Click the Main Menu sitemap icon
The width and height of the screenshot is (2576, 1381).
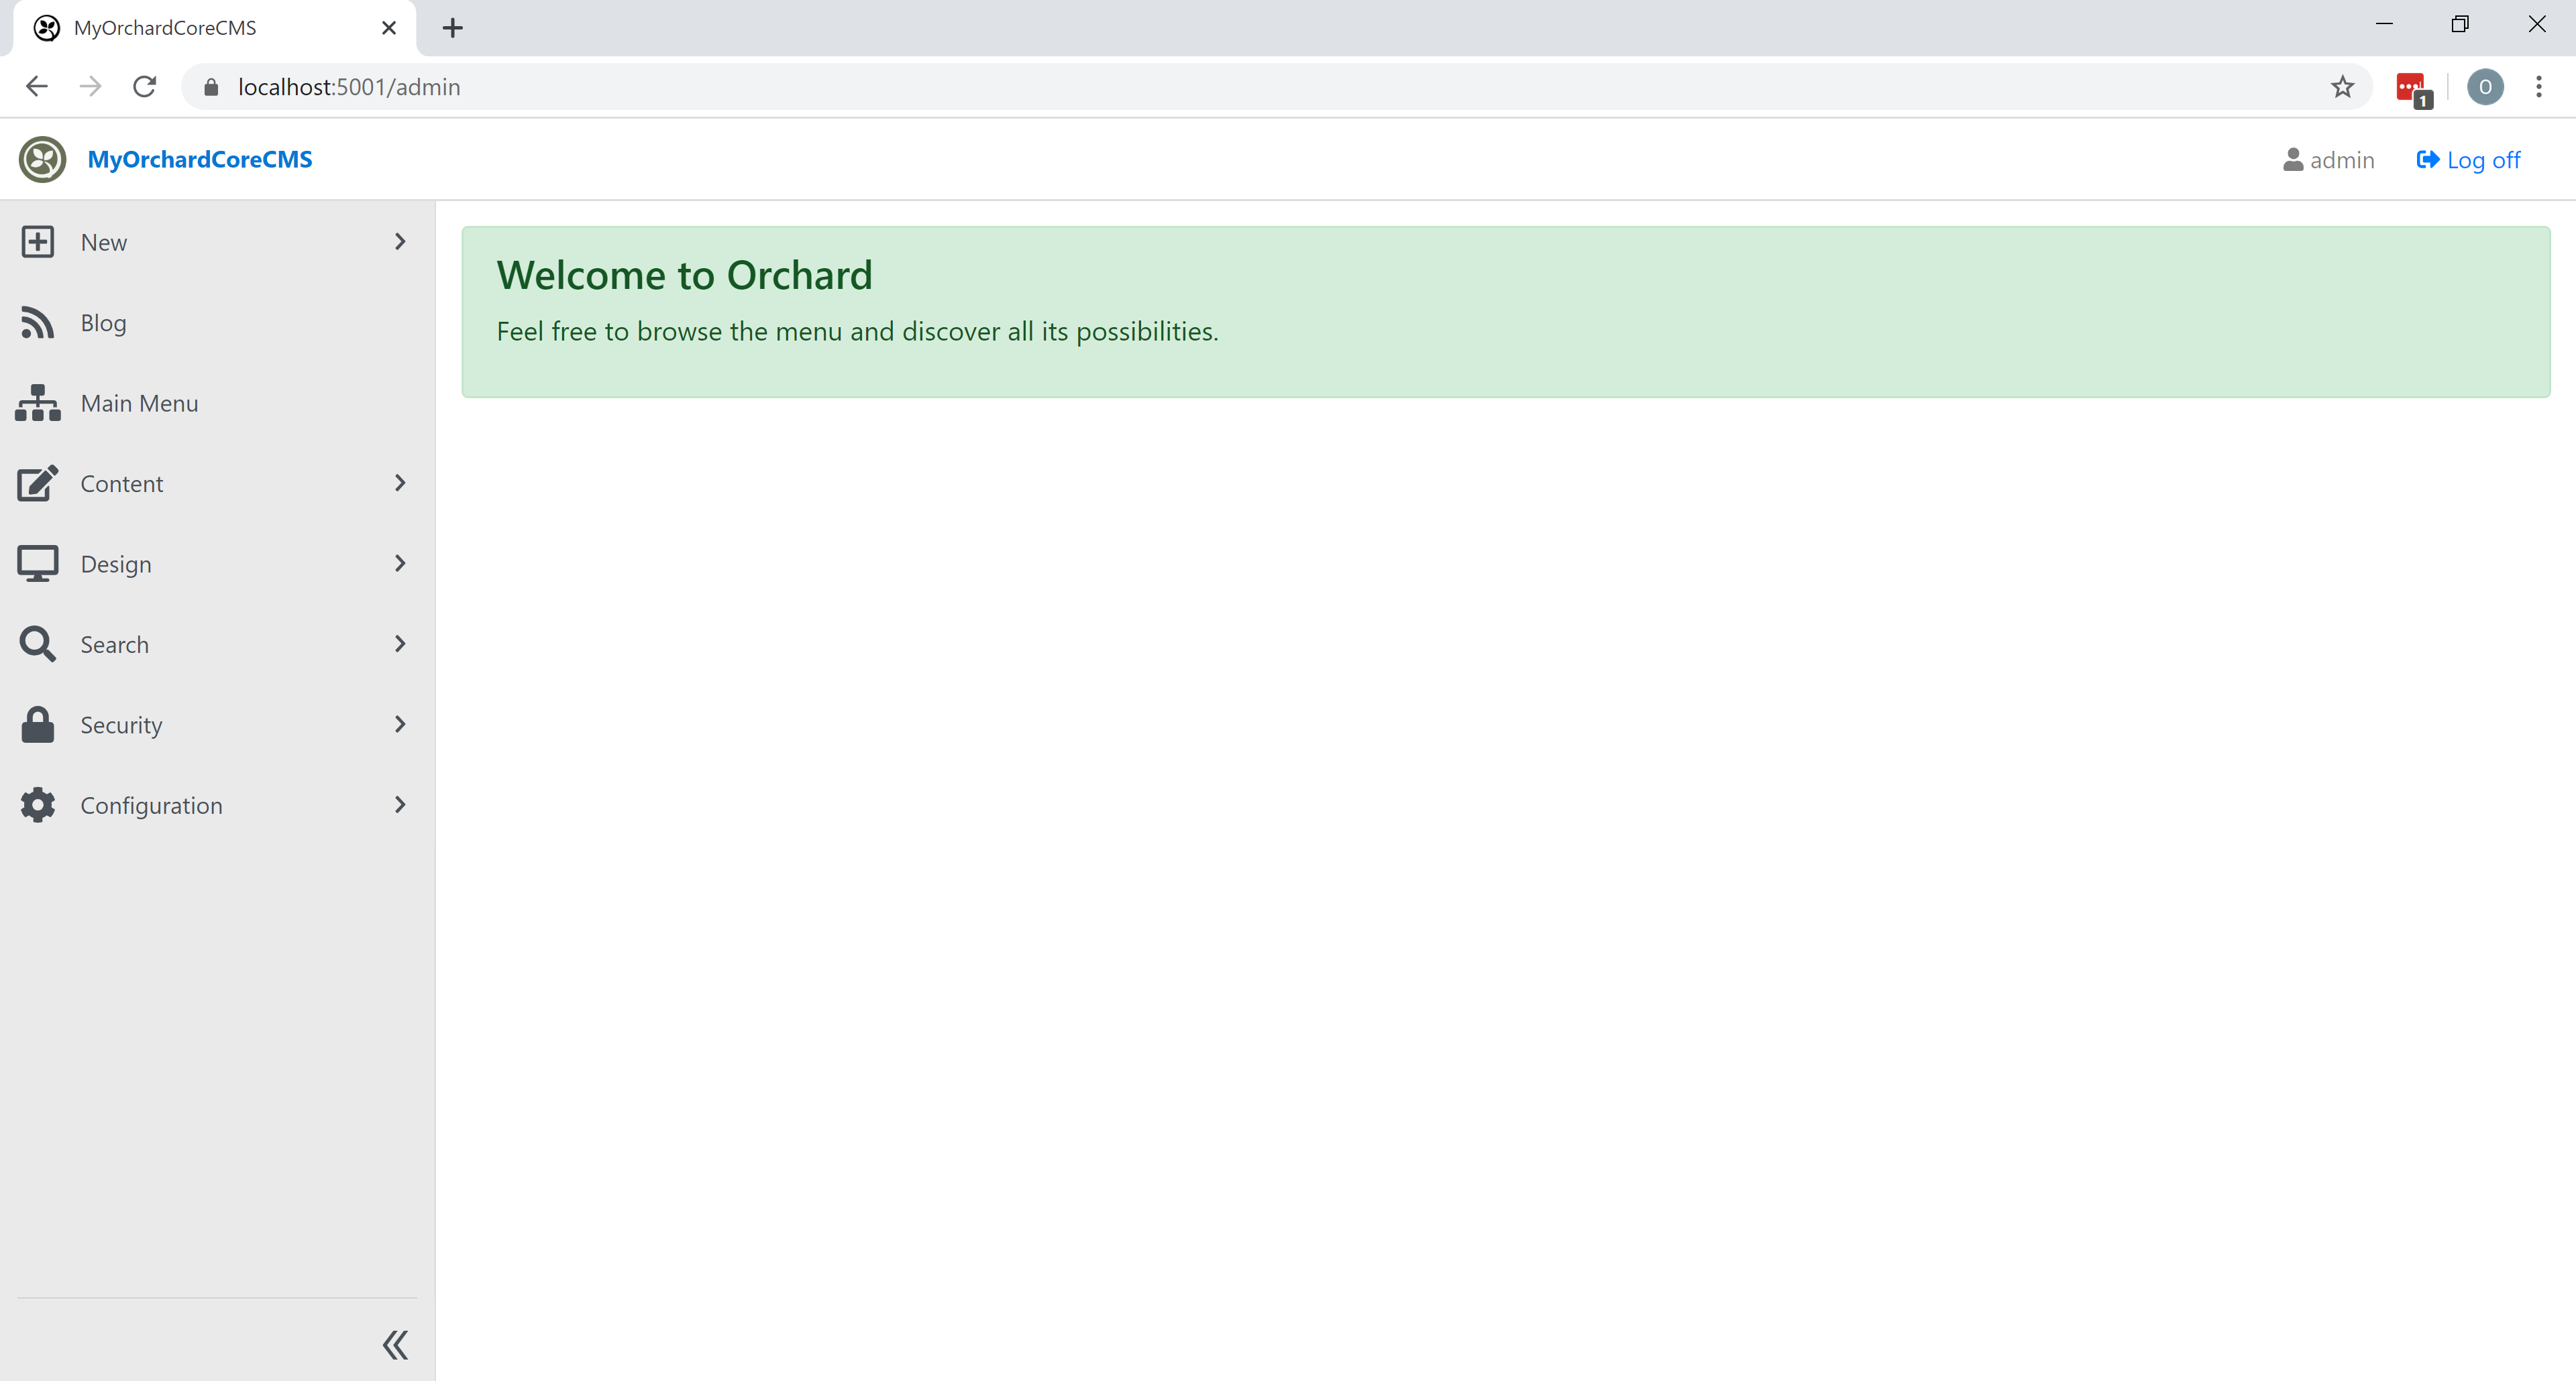click(37, 403)
